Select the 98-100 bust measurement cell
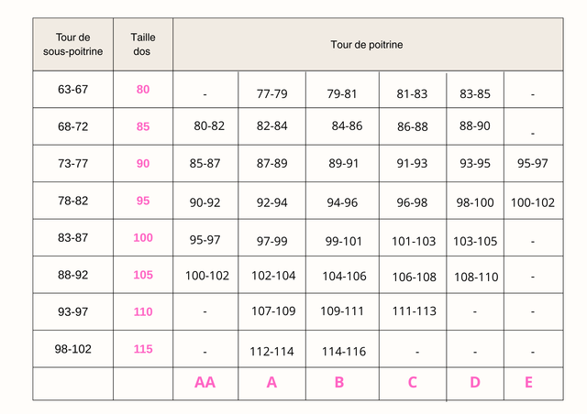 click(x=476, y=202)
